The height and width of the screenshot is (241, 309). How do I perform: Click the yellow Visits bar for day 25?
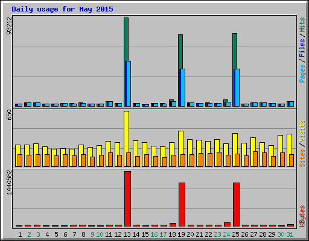(235, 143)
